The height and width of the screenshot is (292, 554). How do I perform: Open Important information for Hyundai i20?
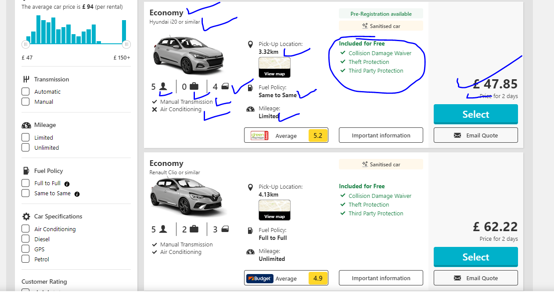pyautogui.click(x=381, y=135)
